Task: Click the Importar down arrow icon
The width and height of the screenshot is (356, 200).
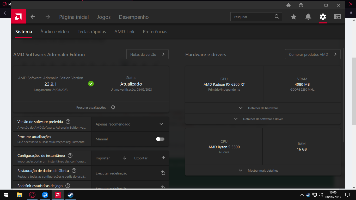Action: point(125,158)
